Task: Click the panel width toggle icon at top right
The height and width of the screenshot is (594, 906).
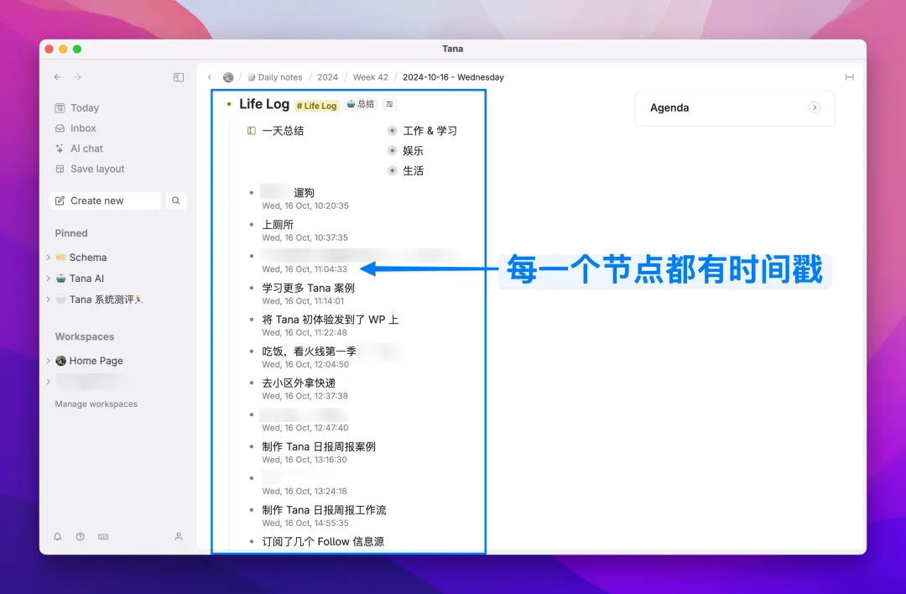Action: click(x=849, y=77)
